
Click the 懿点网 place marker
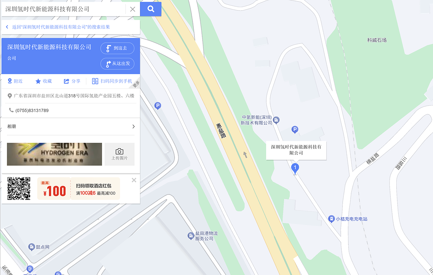click(x=31, y=247)
